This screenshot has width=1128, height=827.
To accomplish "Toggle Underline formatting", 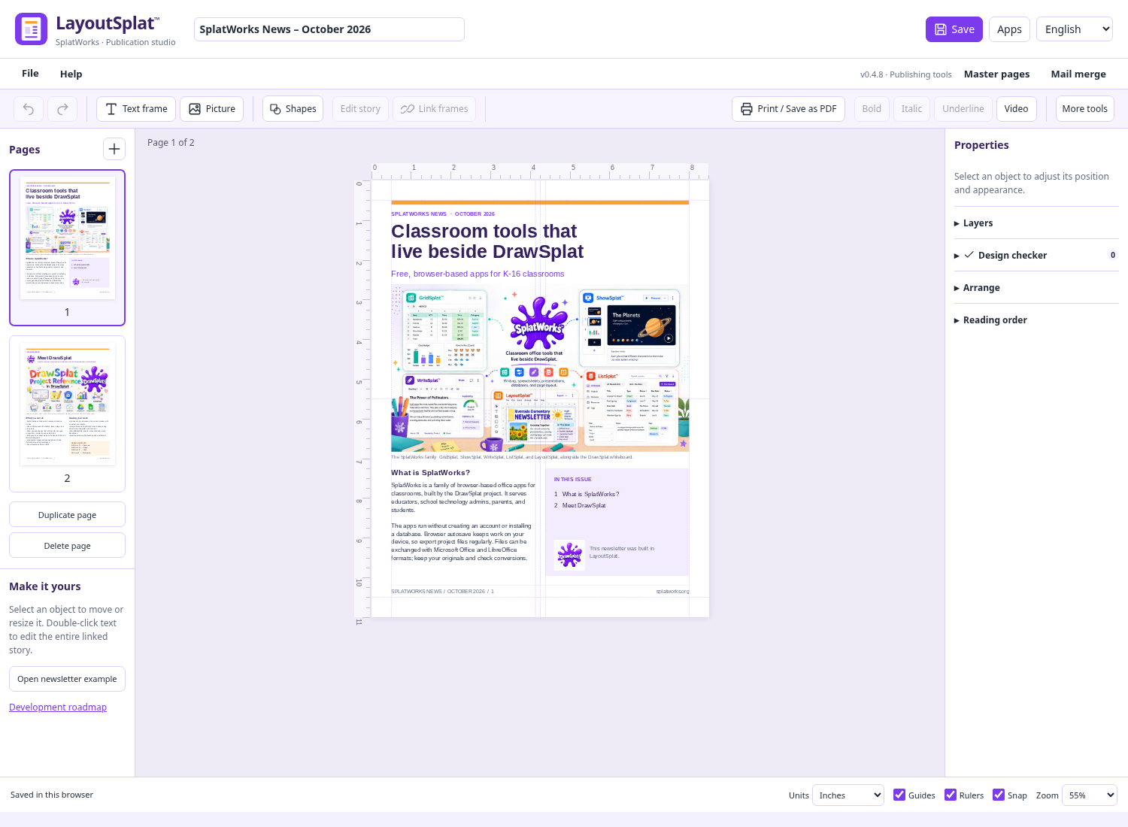I will pyautogui.click(x=963, y=109).
